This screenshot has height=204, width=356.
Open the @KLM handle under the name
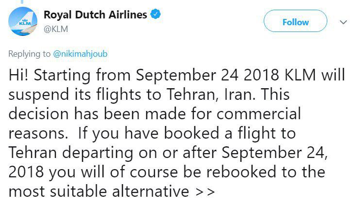point(56,29)
